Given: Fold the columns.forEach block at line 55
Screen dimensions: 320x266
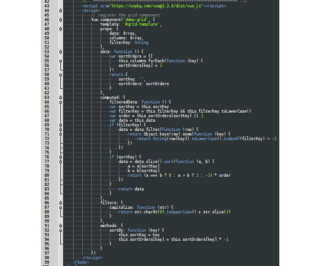Looking at the screenshot, I should [x=60, y=61].
